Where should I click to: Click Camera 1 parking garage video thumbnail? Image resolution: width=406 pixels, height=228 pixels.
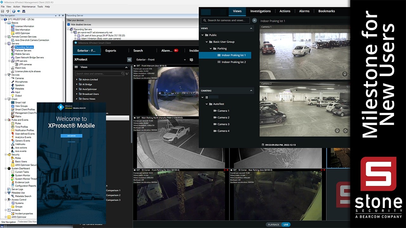click(304, 52)
